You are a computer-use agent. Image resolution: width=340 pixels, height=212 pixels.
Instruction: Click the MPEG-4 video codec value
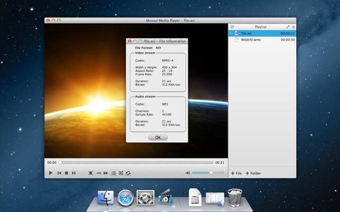[x=168, y=61]
